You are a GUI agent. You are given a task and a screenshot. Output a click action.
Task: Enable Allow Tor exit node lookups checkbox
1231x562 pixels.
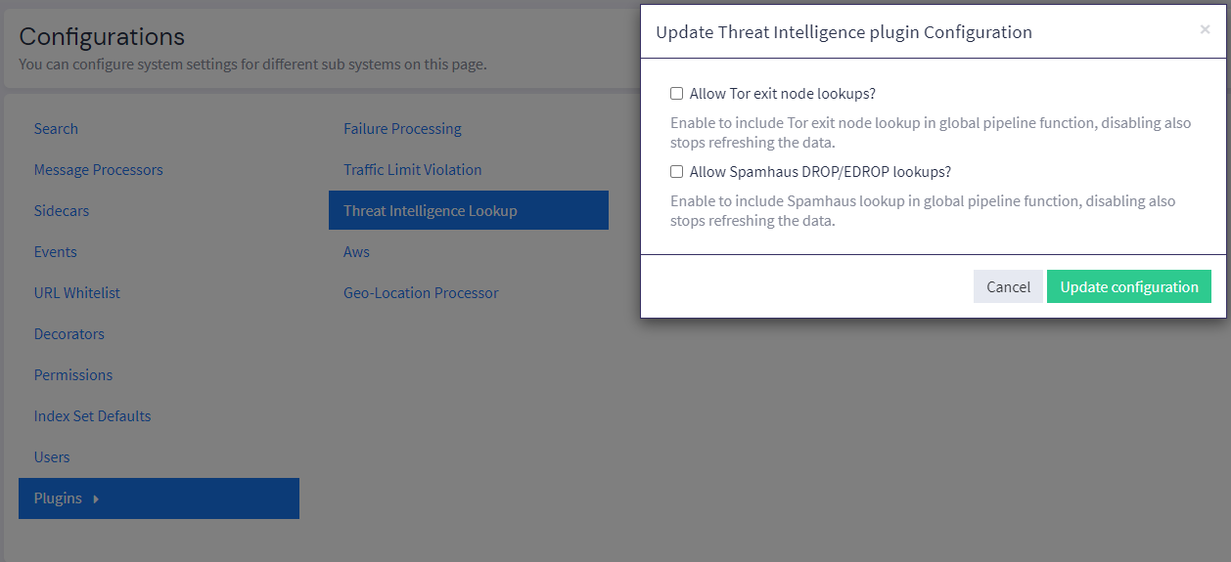(676, 94)
